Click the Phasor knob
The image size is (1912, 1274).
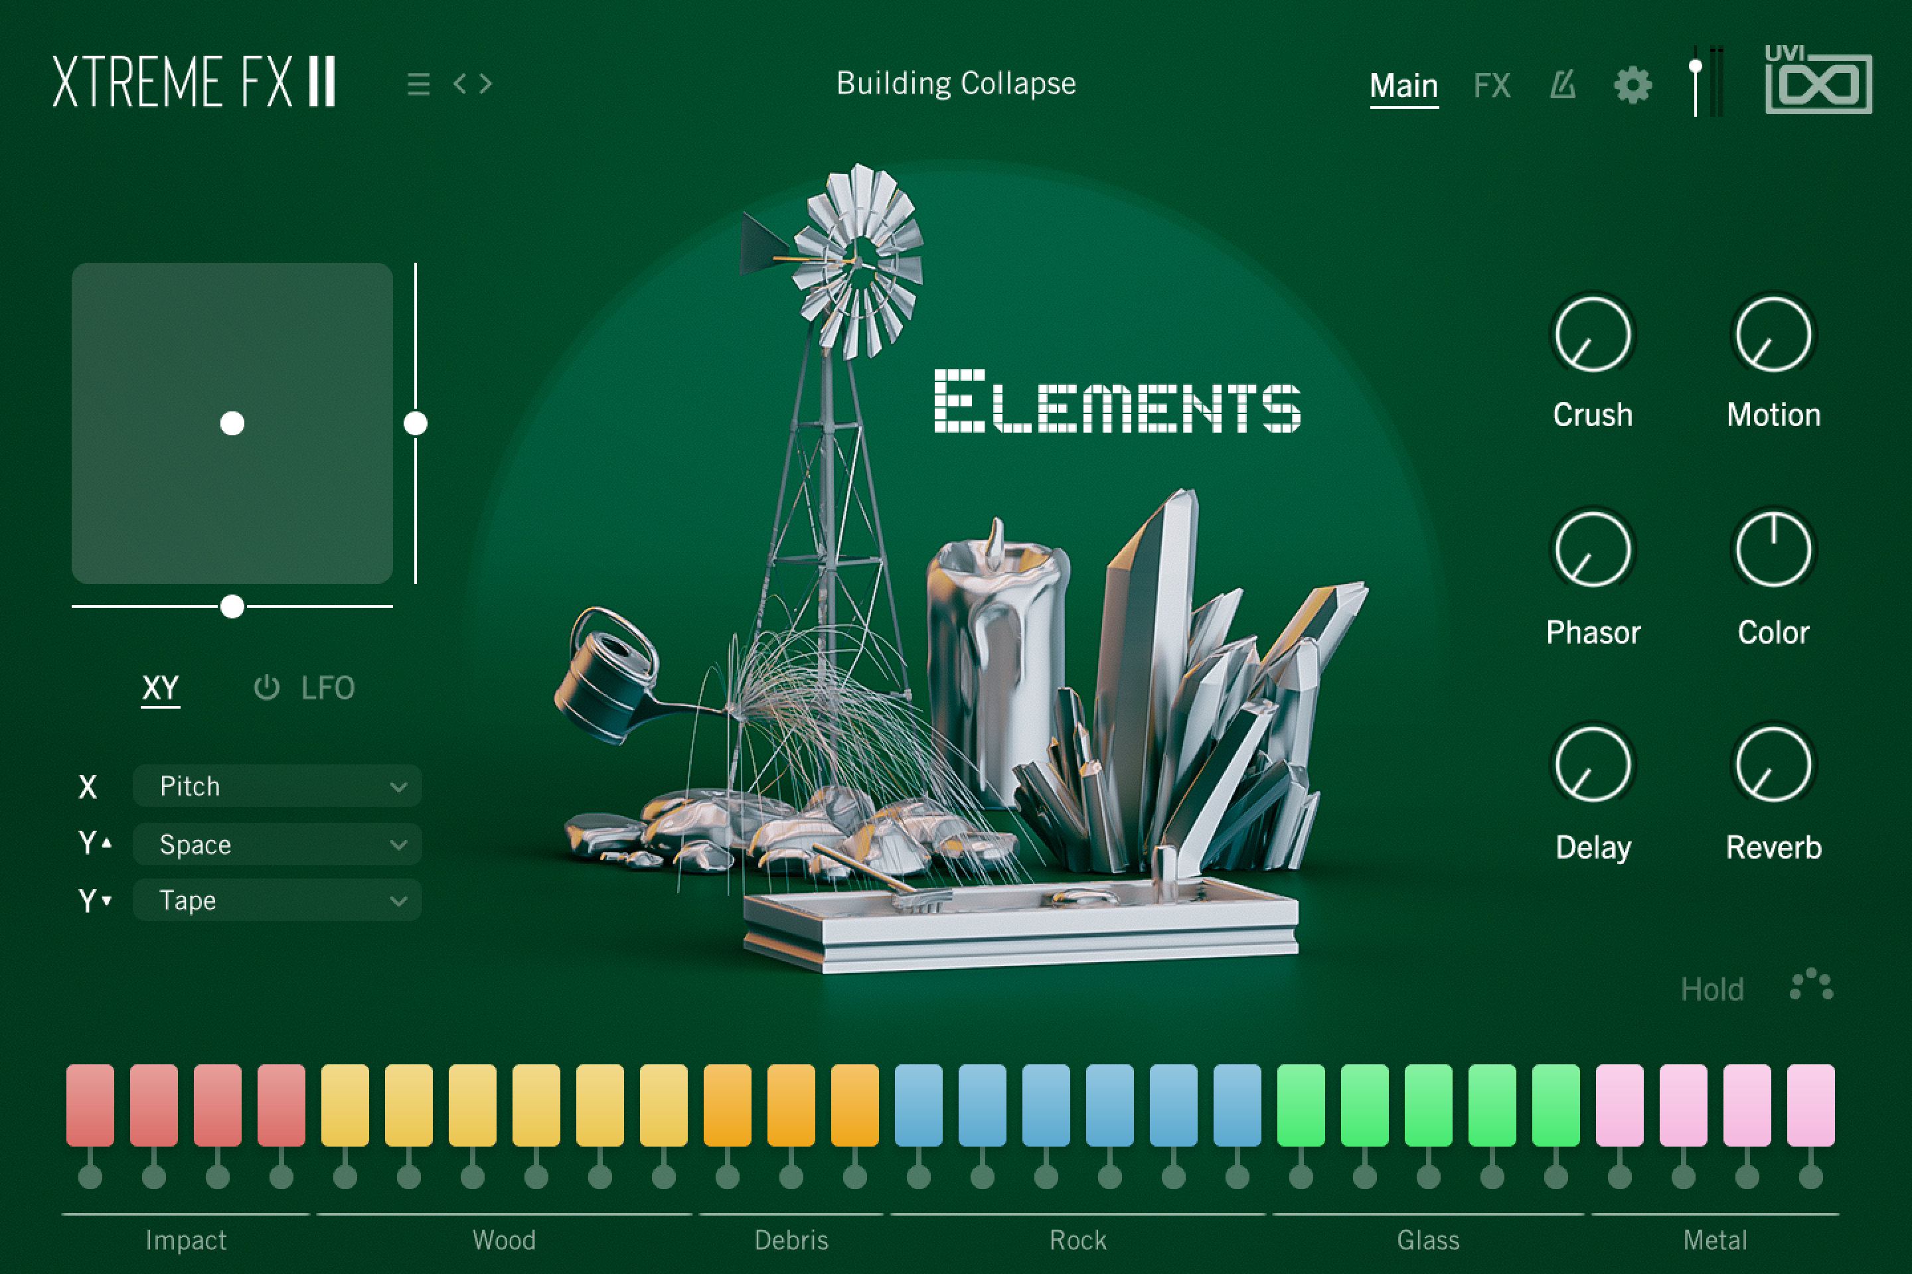(x=1593, y=549)
